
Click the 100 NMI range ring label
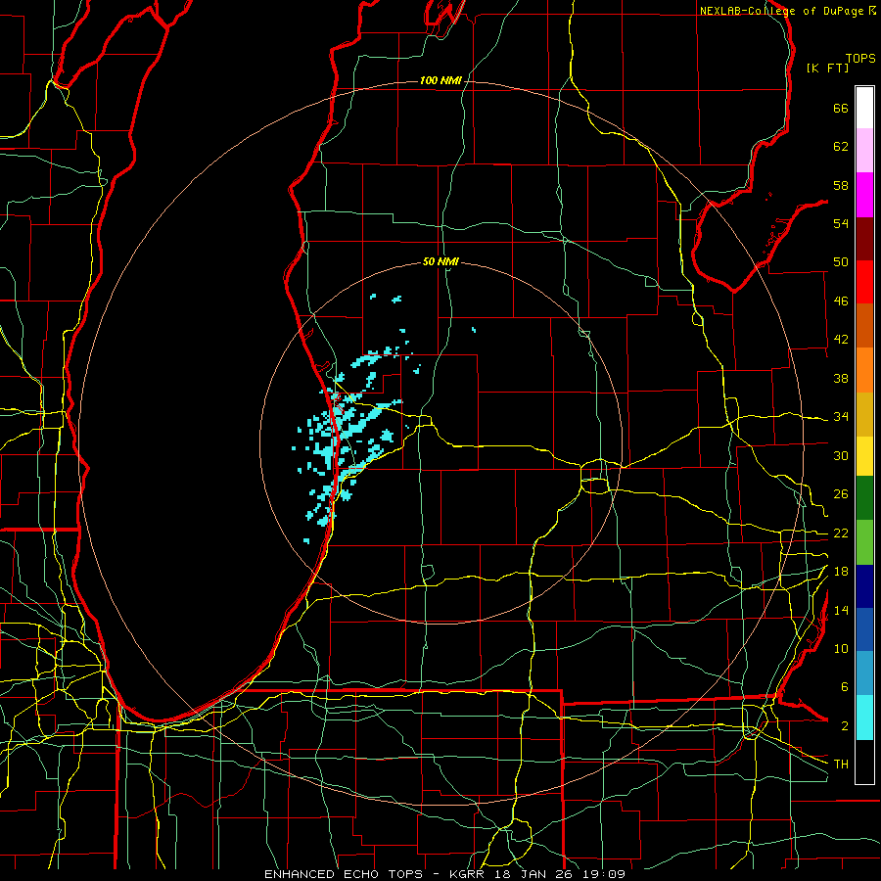[440, 80]
